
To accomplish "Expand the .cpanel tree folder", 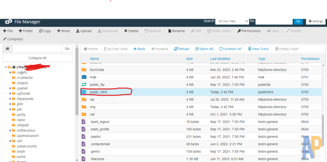I will [10, 88].
